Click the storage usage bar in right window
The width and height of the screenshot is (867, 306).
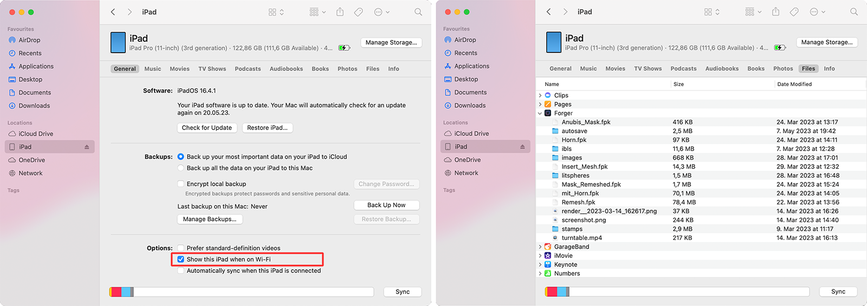[677, 292]
